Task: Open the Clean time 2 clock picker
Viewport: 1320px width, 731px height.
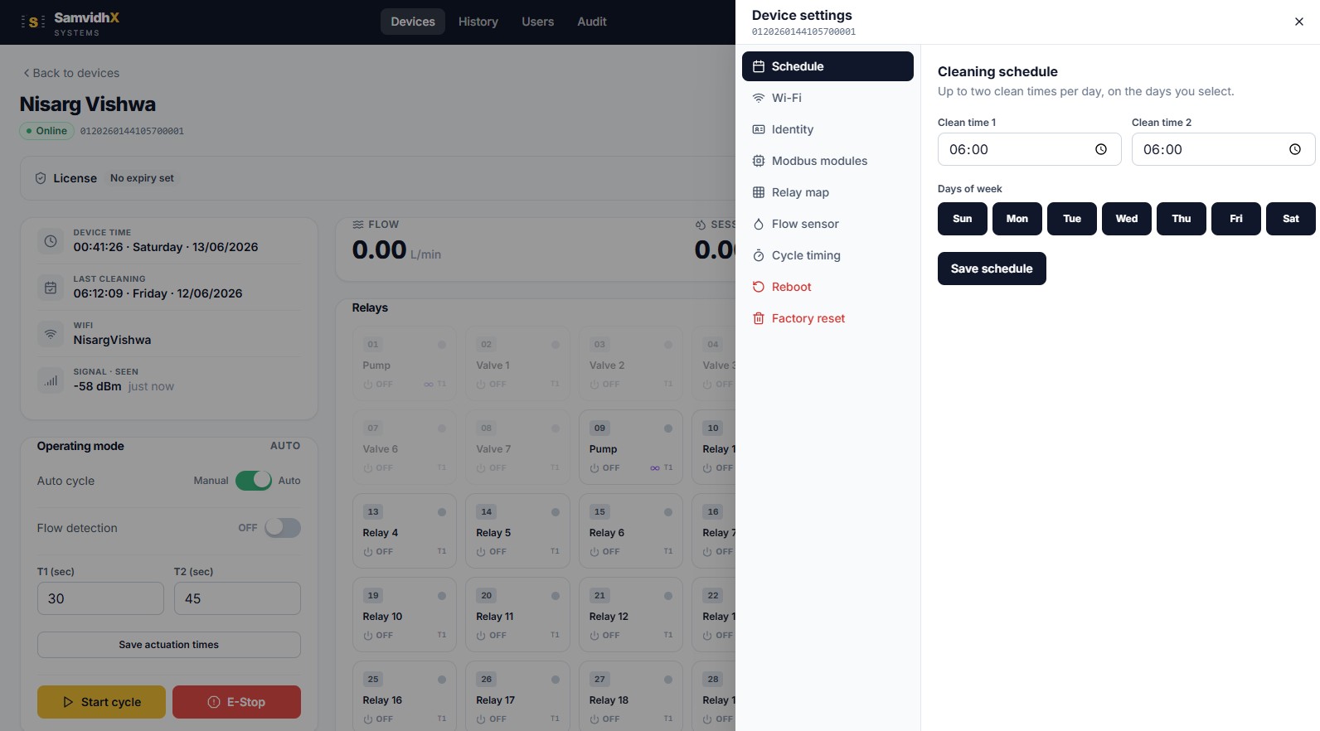Action: [1295, 149]
